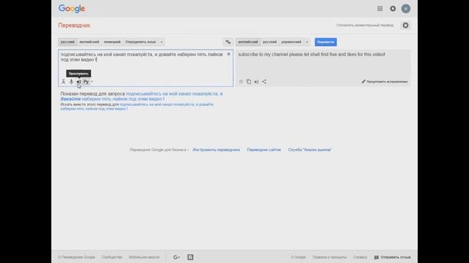This screenshot has width=469, height=263.
Task: Open Правила и принципы footer link
Action: pos(329,257)
